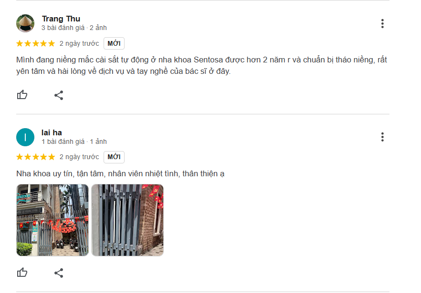Open more options menu for lai ha's review
This screenshot has height=293, width=421.
click(x=382, y=137)
